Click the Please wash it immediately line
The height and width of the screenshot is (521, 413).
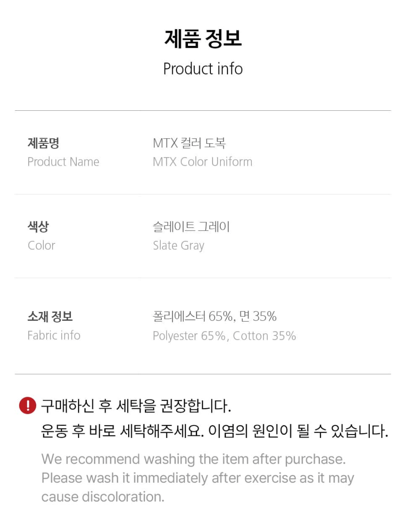tap(198, 478)
